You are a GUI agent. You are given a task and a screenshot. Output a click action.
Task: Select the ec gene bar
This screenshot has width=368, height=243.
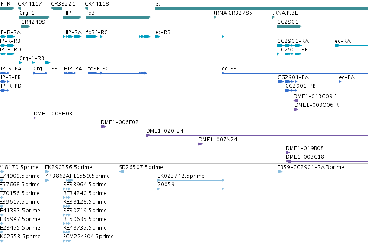[262, 9]
